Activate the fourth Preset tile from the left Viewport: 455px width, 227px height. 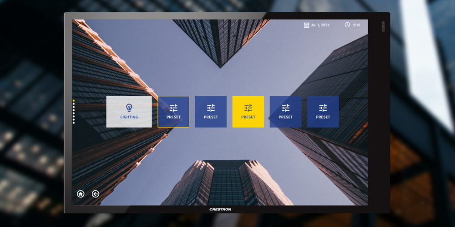click(285, 112)
